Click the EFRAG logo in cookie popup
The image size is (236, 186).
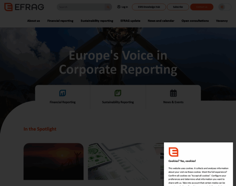pos(174,152)
